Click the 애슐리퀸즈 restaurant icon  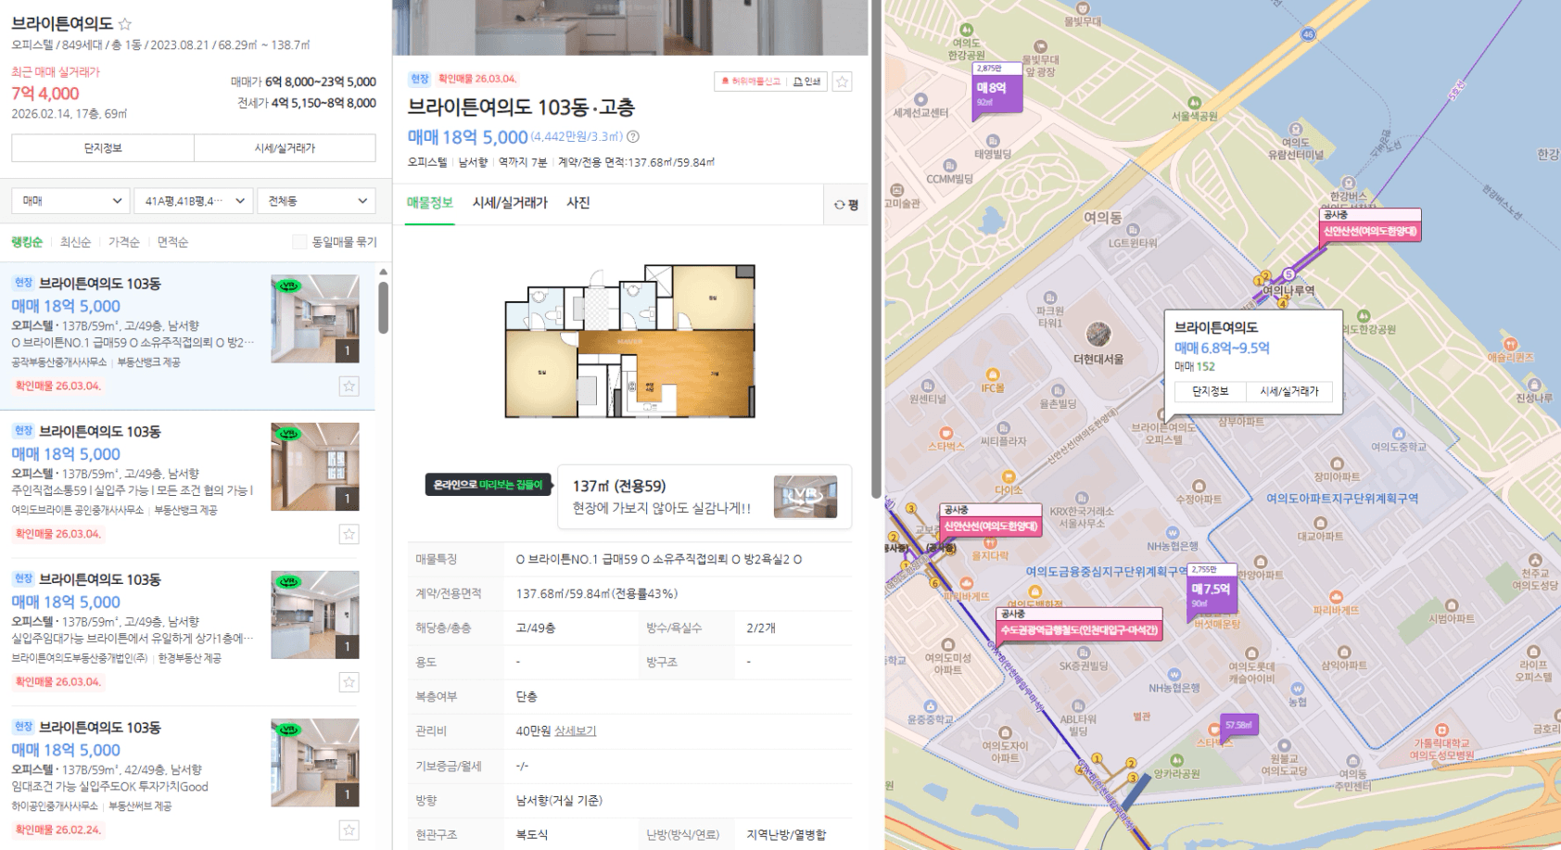[1510, 344]
